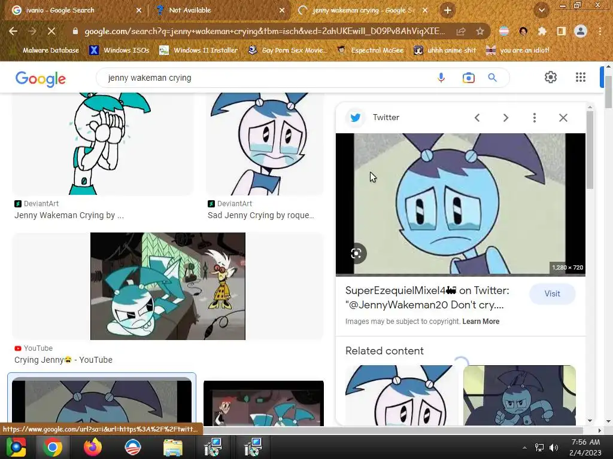Launch Firefox from the taskbar
613x459 pixels.
[93, 447]
